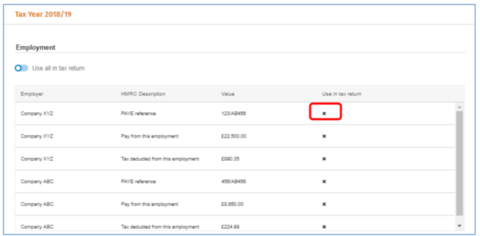
Task: Select the value '£22,500.00'
Action: click(234, 136)
